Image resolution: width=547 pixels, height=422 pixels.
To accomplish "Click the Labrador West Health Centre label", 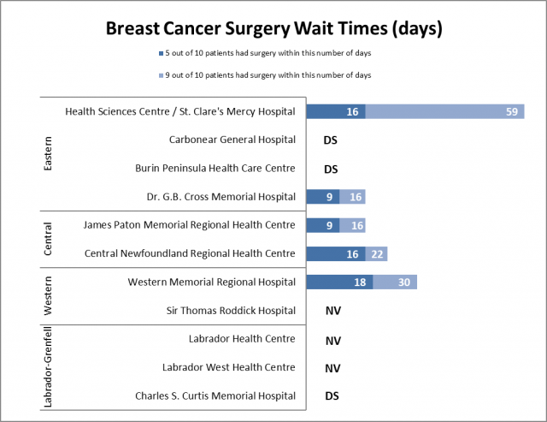I will 228,367.
